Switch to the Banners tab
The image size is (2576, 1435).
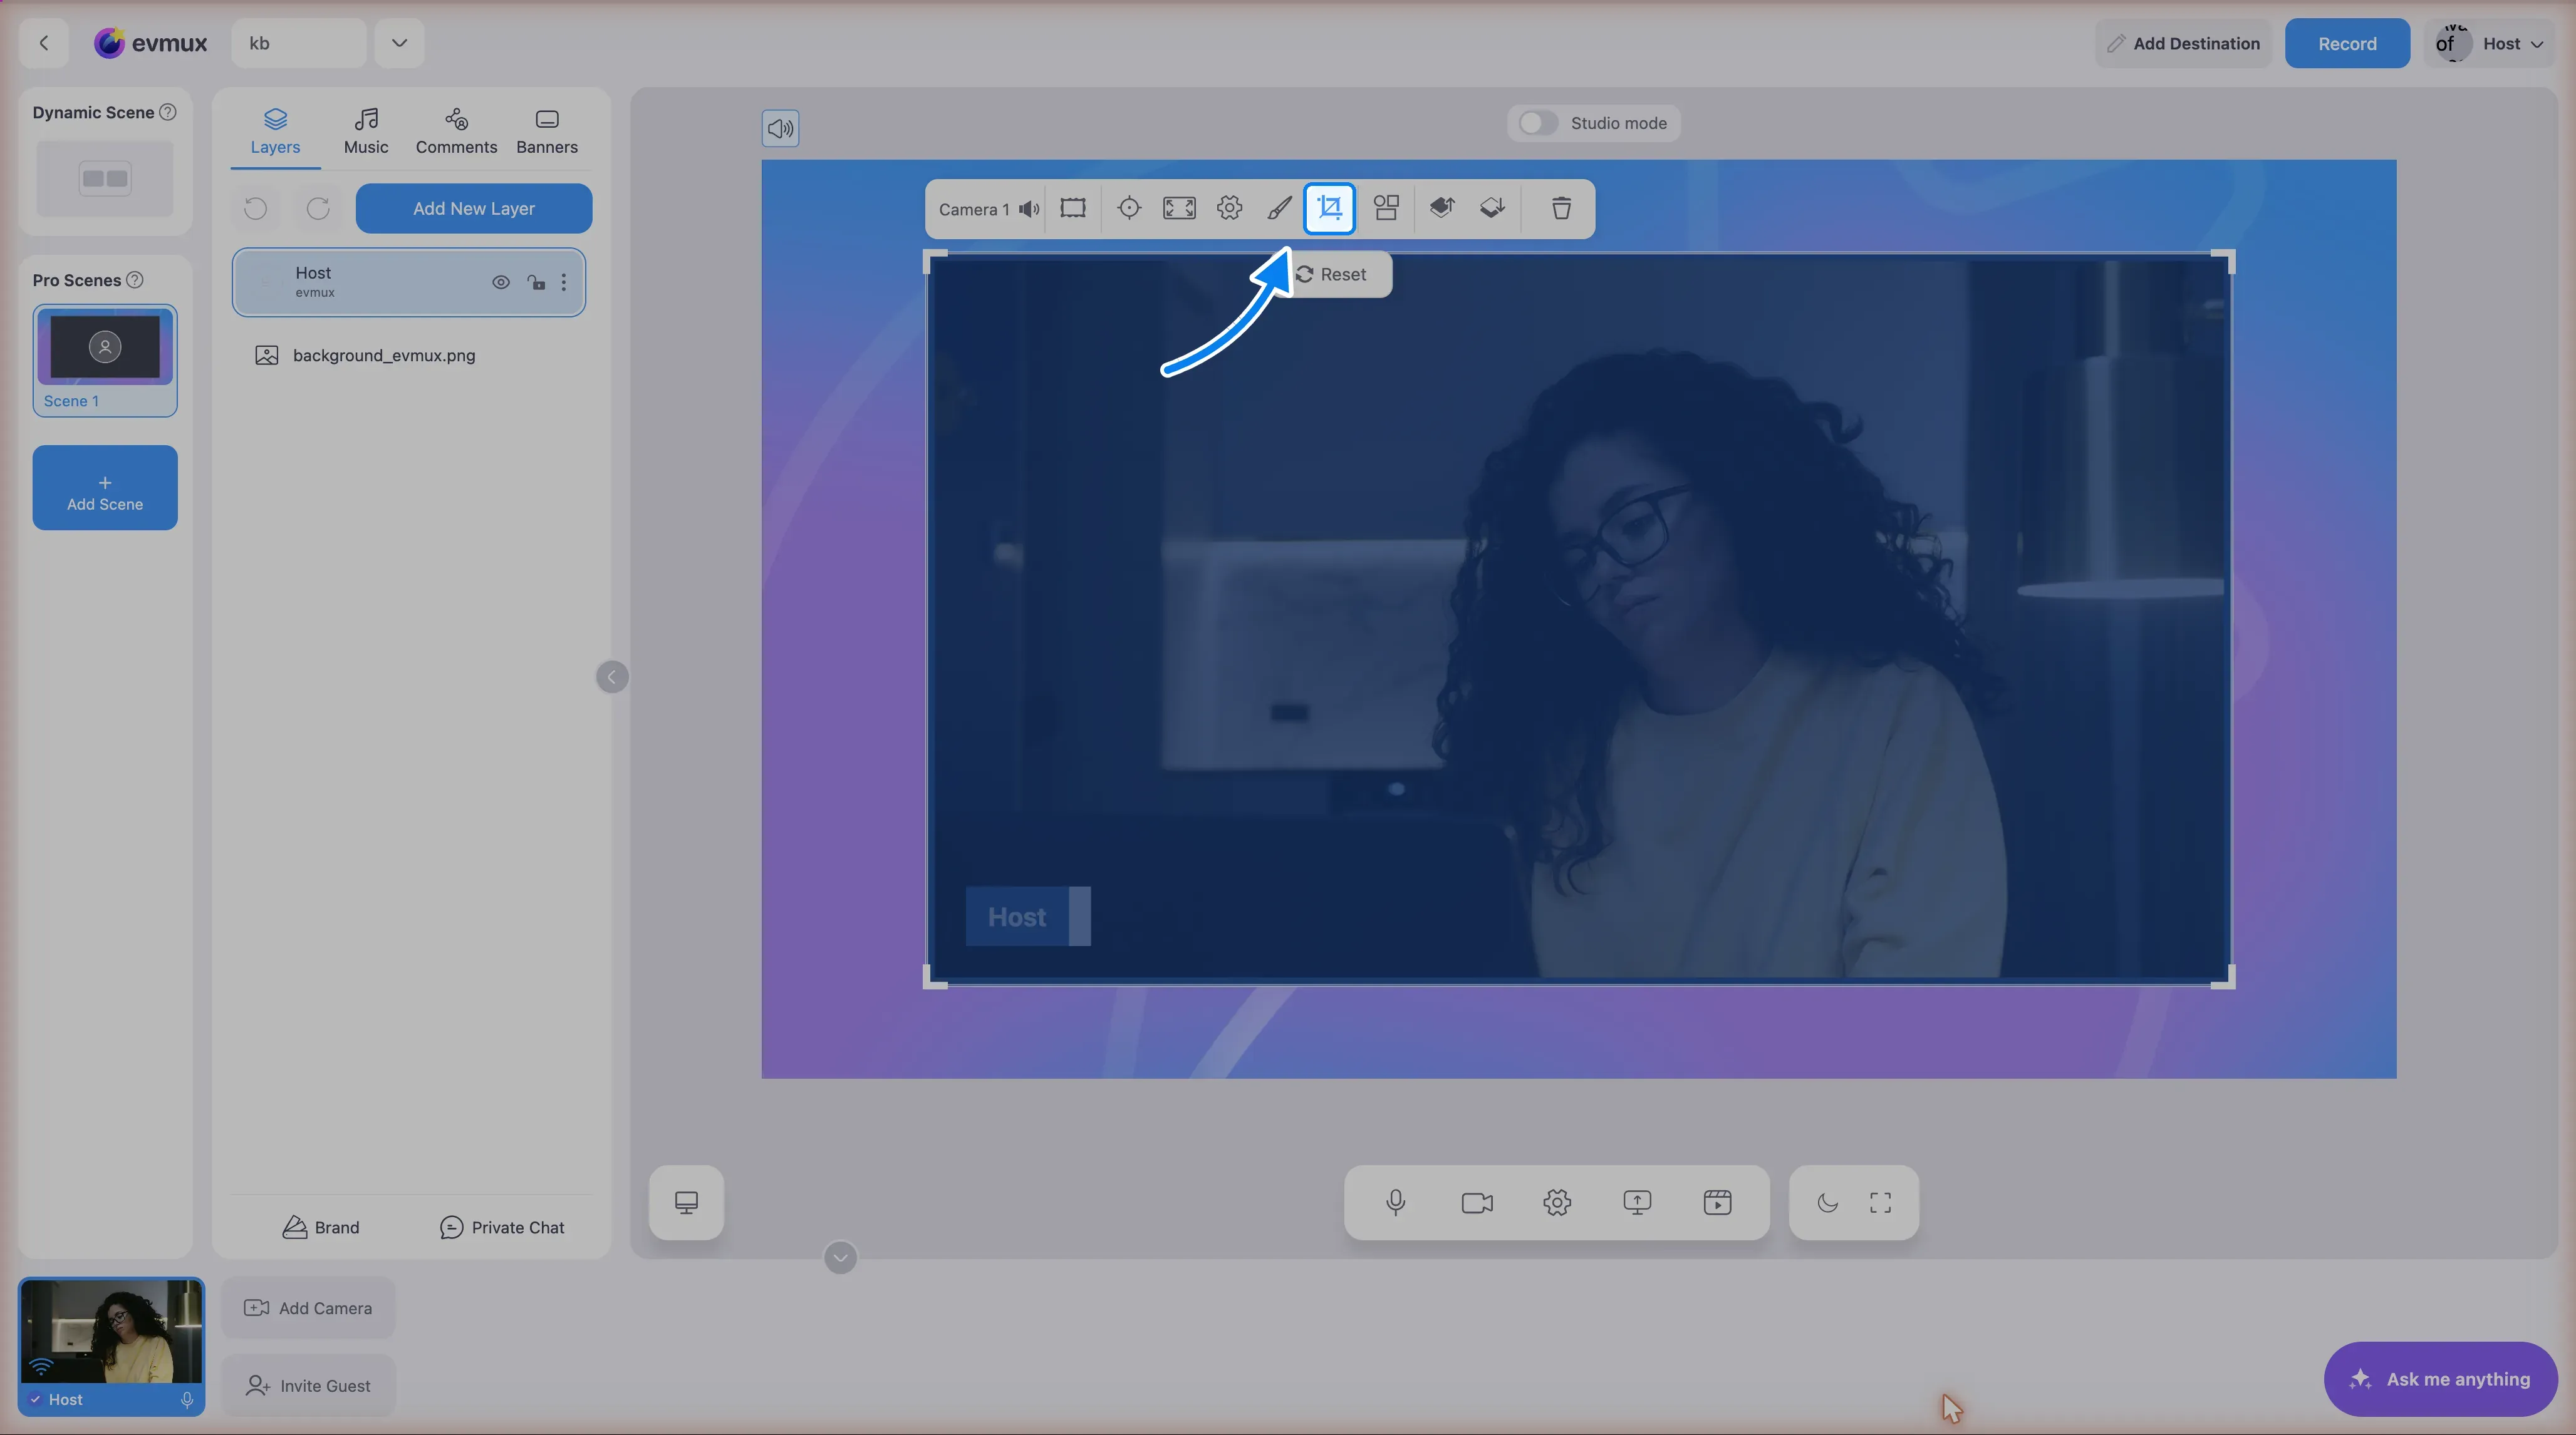coord(547,132)
